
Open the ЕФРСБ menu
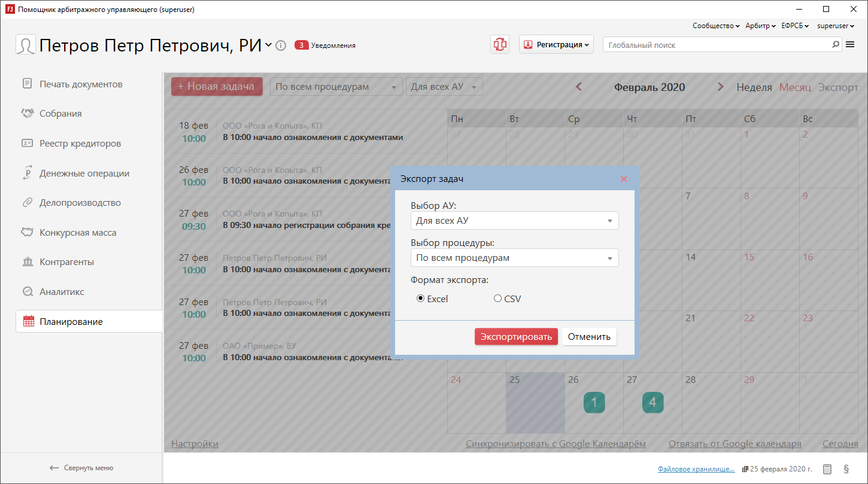coord(795,26)
